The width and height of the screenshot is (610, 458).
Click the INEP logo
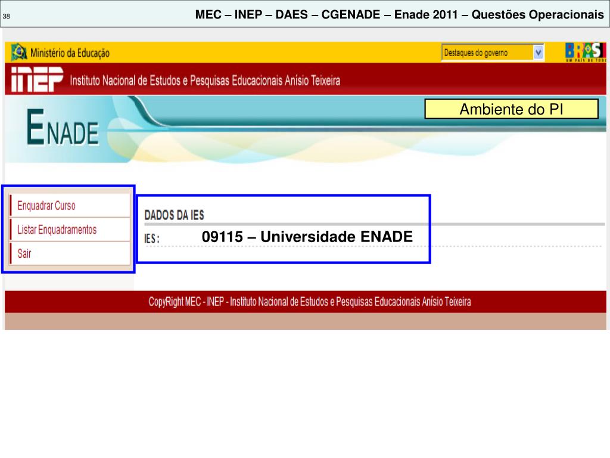37,79
